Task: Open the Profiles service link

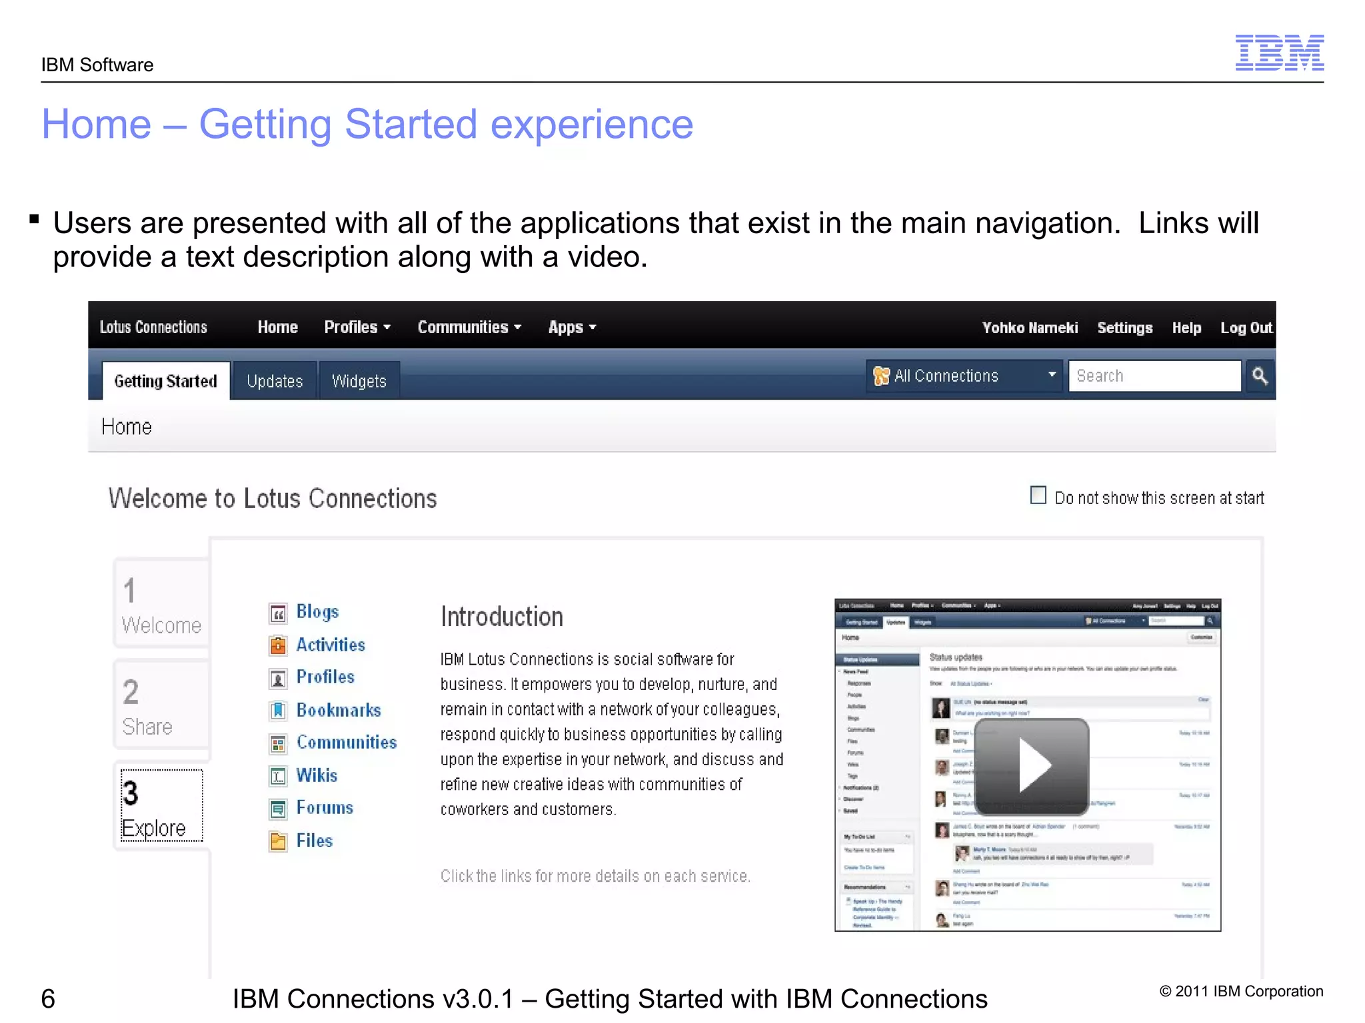Action: point(325,677)
